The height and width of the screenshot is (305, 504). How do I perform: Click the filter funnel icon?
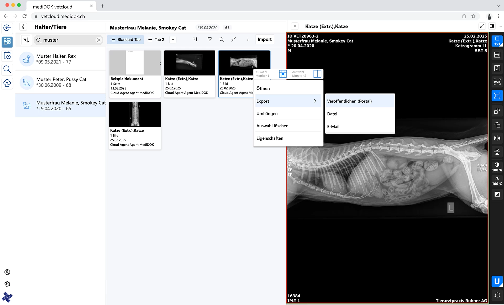click(209, 39)
